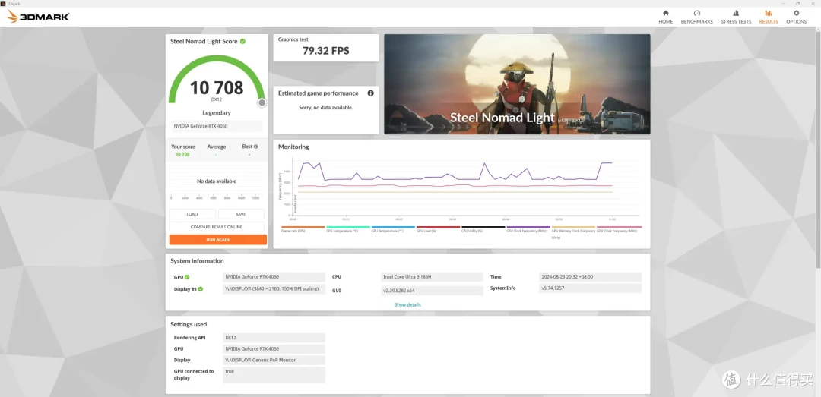Minimize the 3DMark window
The height and width of the screenshot is (397, 821).
(x=784, y=3)
